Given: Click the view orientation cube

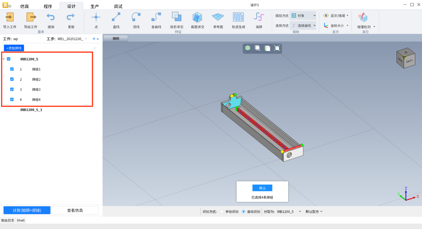Looking at the screenshot, I should click(x=405, y=59).
